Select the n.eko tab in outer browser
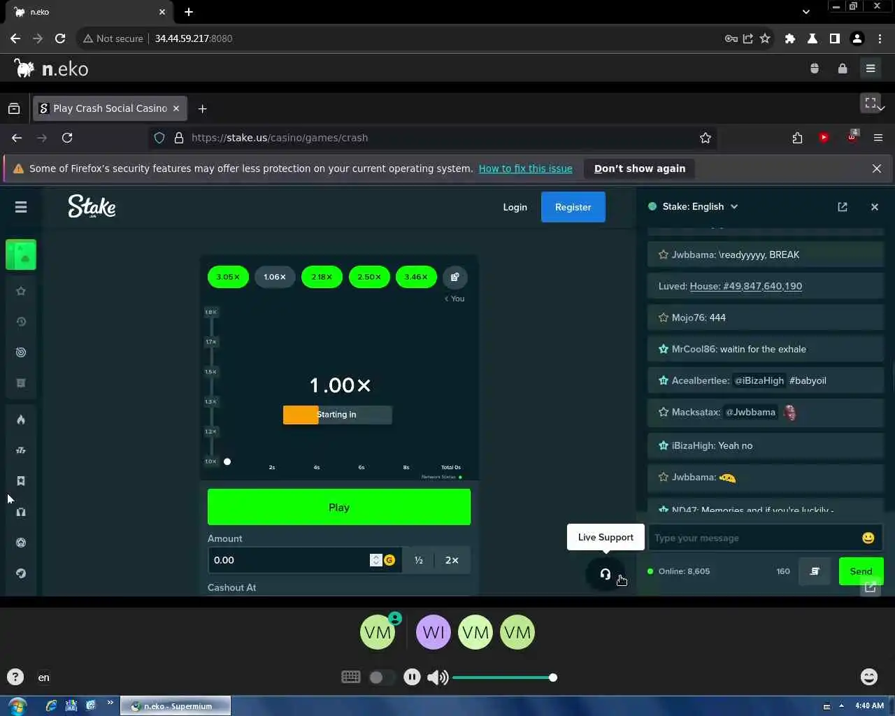Screen dimensions: 895x716 (87, 12)
